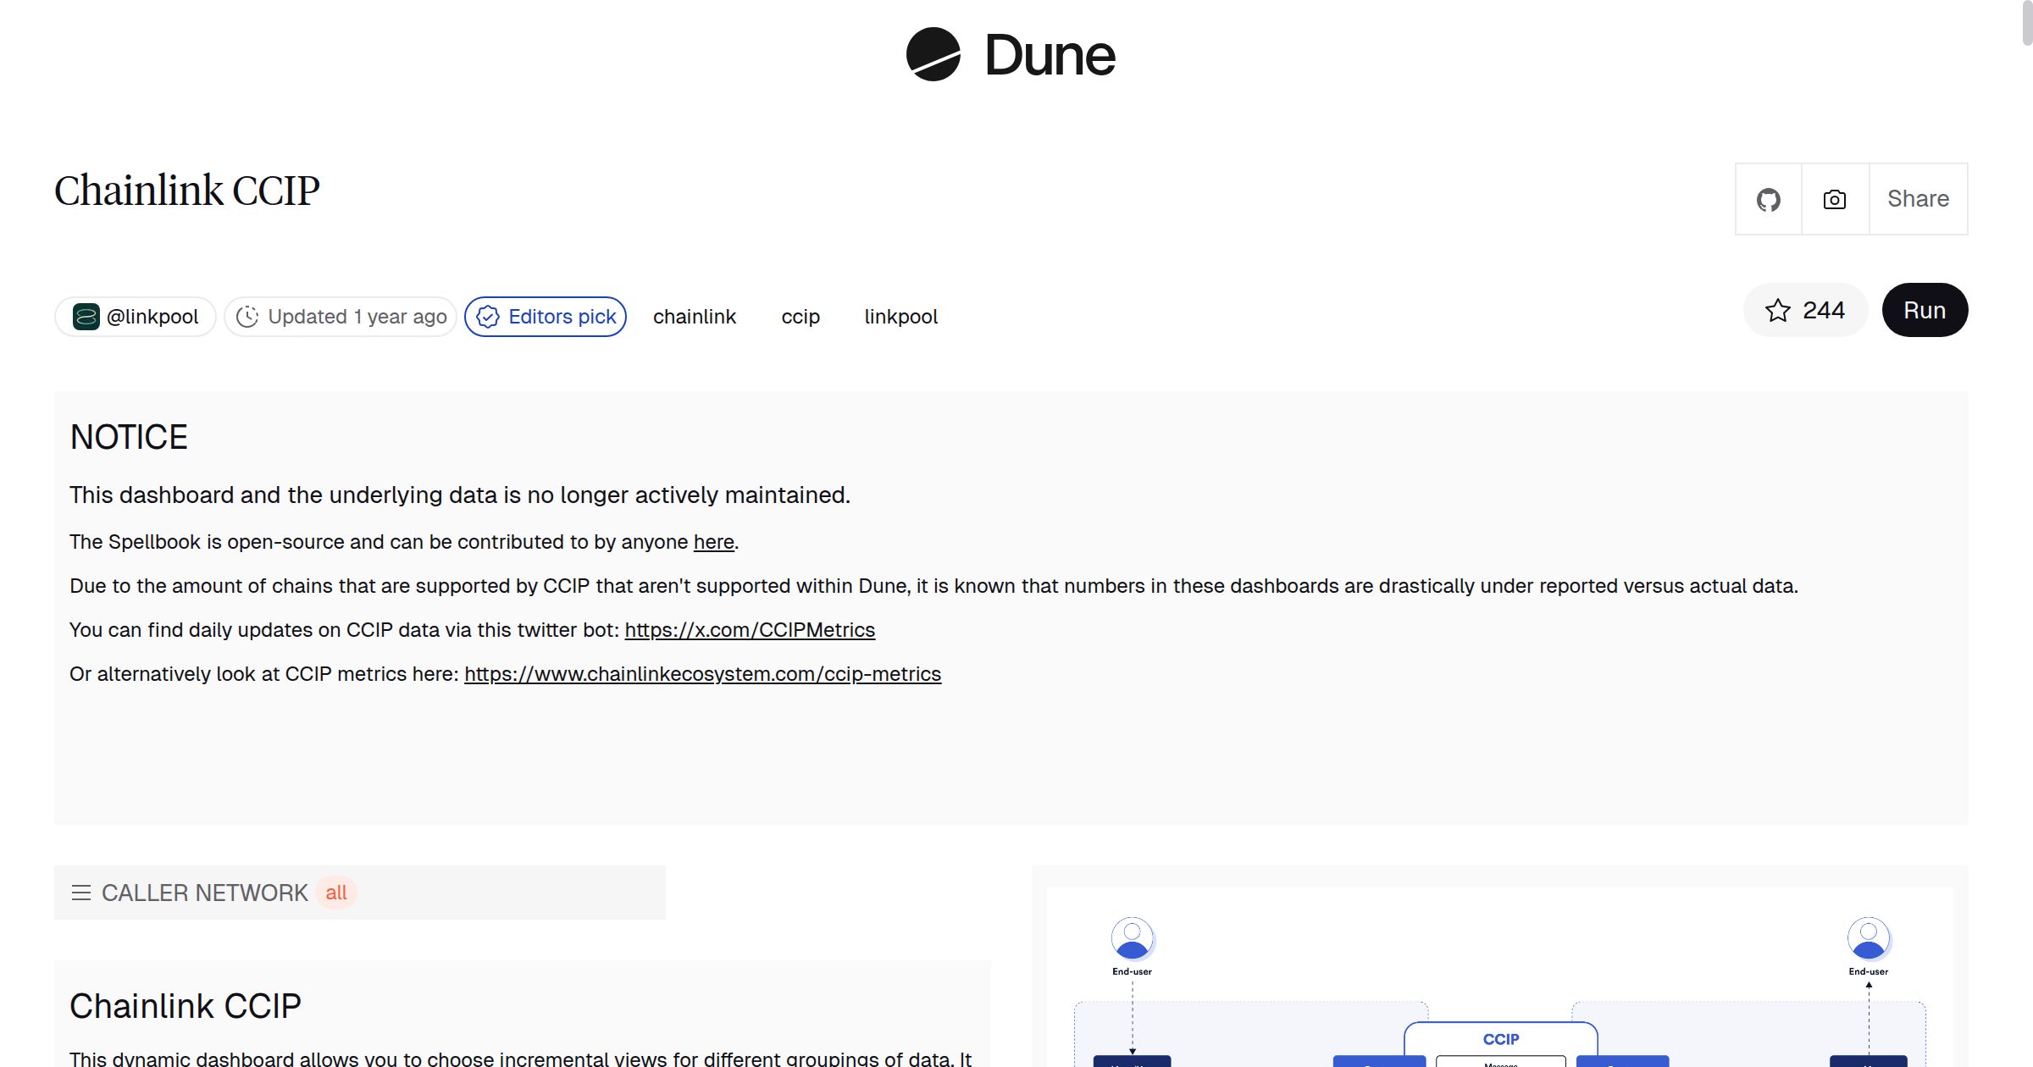The width and height of the screenshot is (2033, 1067).
Task: Click the Updated clock icon
Action: tap(247, 317)
